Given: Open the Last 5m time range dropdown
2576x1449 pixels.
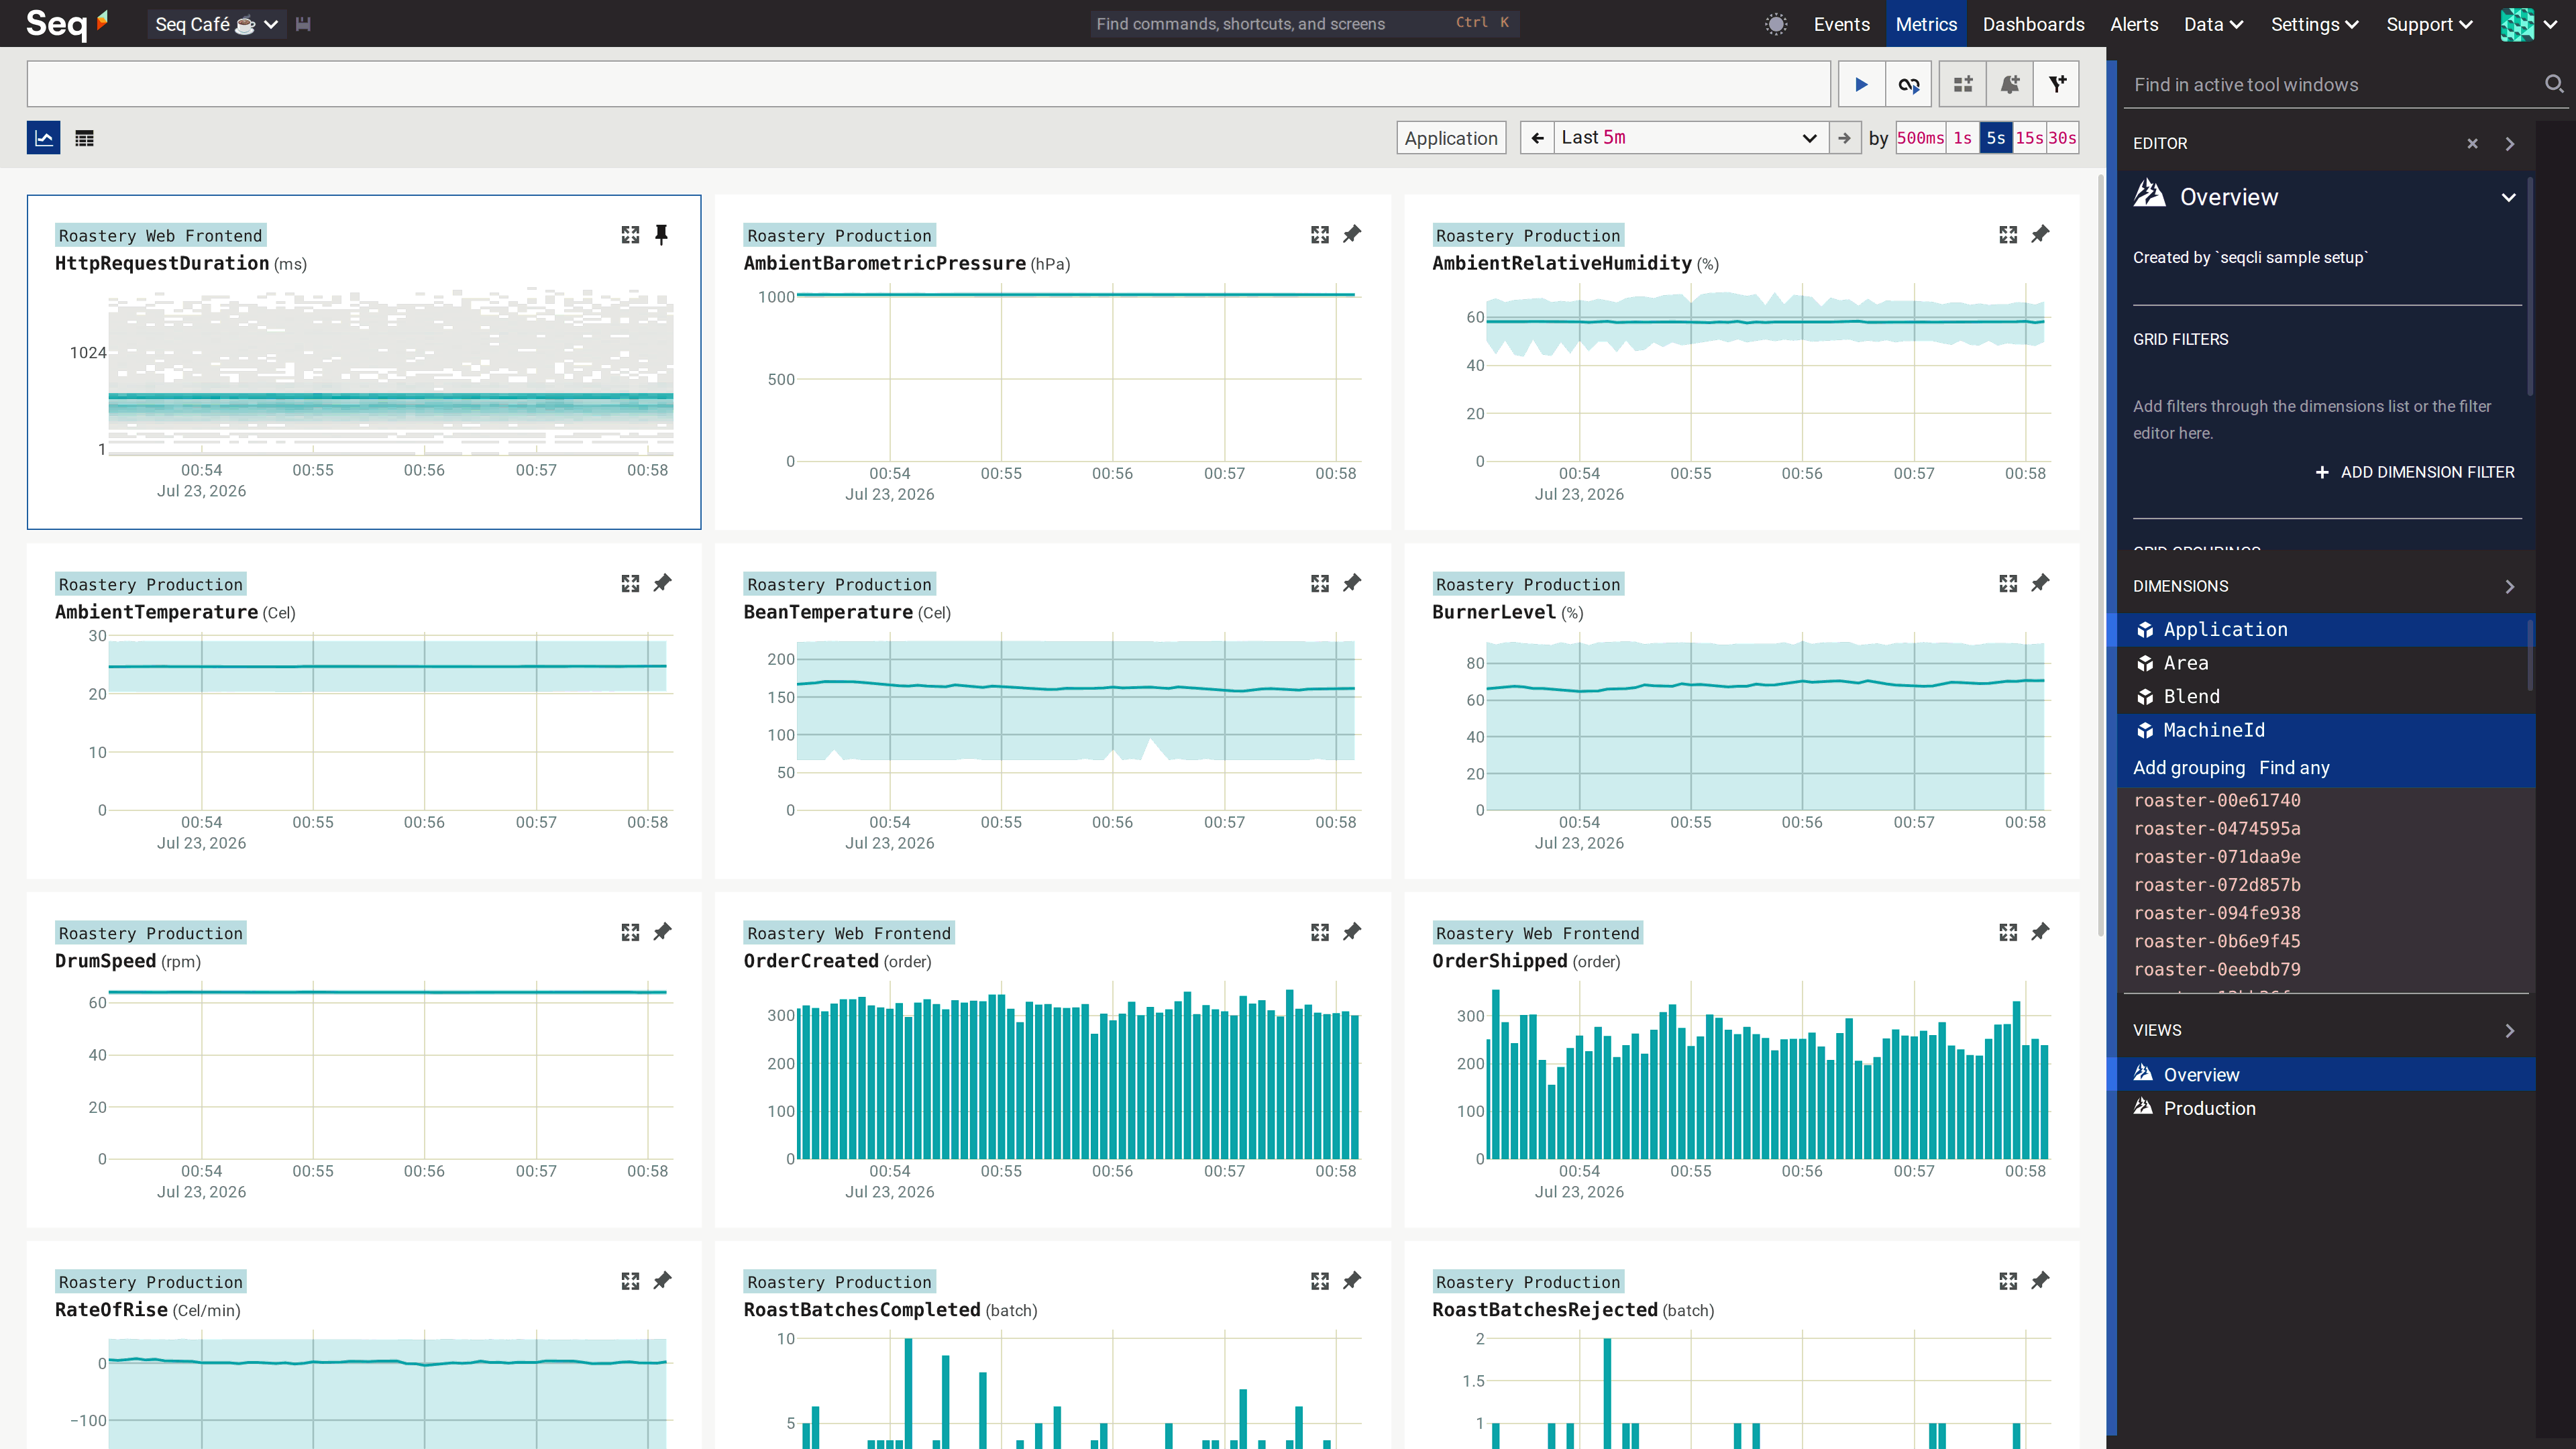Looking at the screenshot, I should click(1690, 138).
